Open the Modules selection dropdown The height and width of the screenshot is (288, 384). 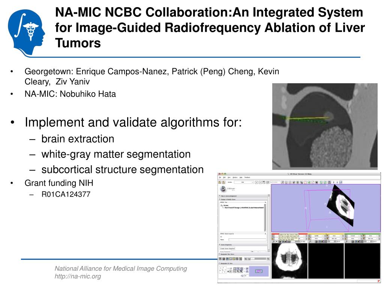[x=244, y=182]
